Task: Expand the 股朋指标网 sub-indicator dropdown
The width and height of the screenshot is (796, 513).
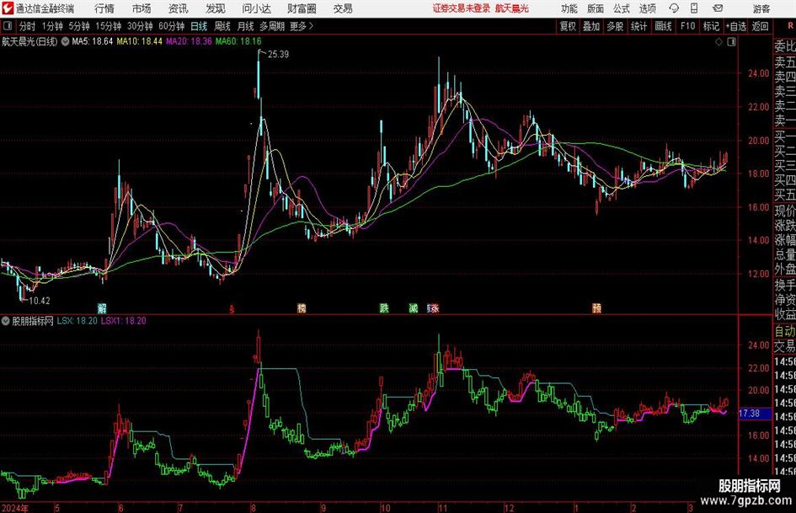Action: click(x=6, y=321)
